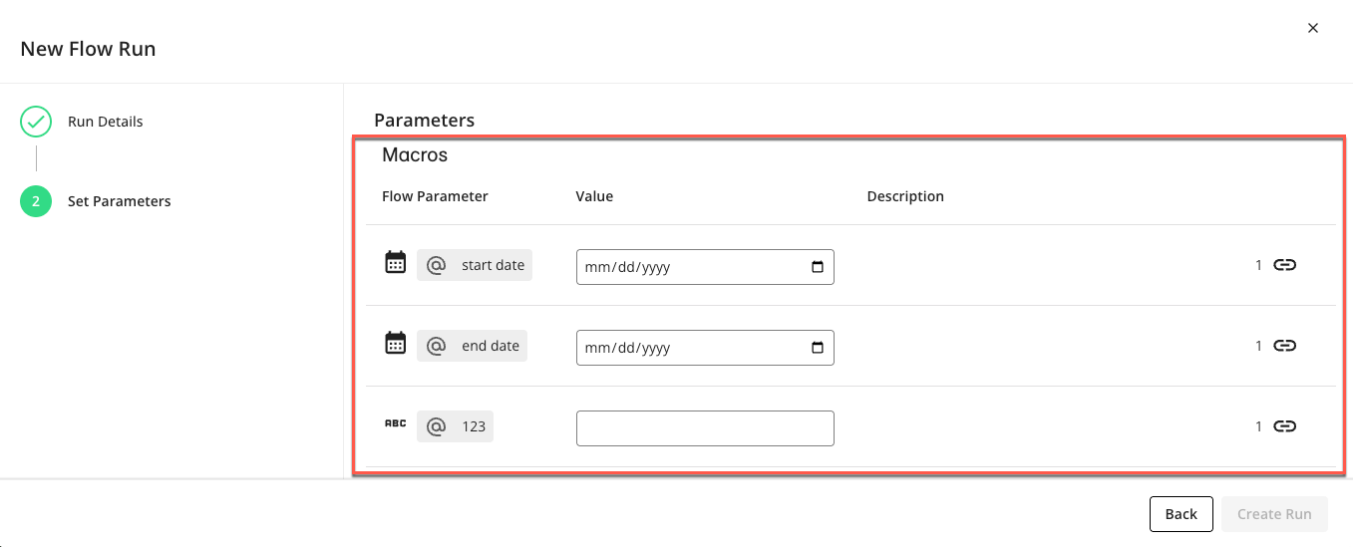
Task: Click the Create Run button
Action: pos(1274,514)
